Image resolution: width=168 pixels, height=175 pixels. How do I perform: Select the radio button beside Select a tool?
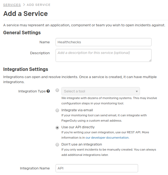57,90
